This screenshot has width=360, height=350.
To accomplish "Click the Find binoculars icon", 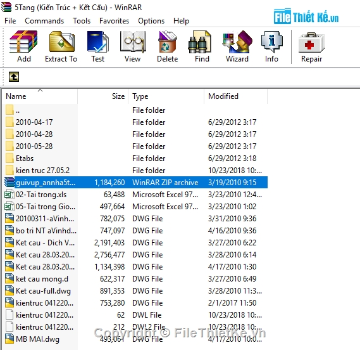I will tap(199, 42).
